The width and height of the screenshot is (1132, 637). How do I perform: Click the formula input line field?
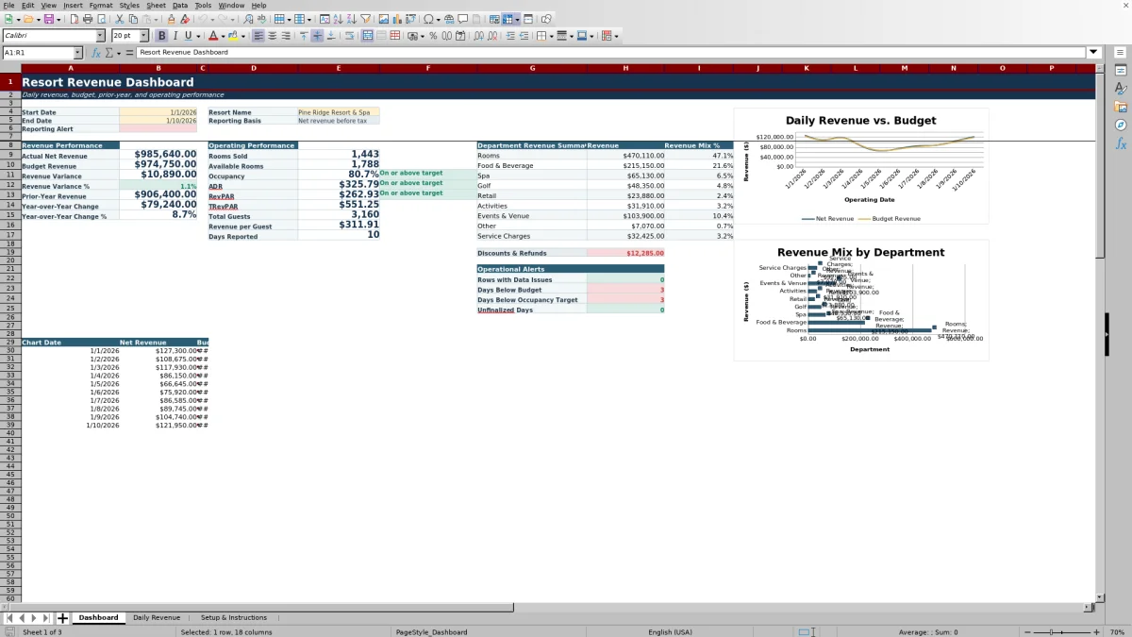(x=611, y=53)
